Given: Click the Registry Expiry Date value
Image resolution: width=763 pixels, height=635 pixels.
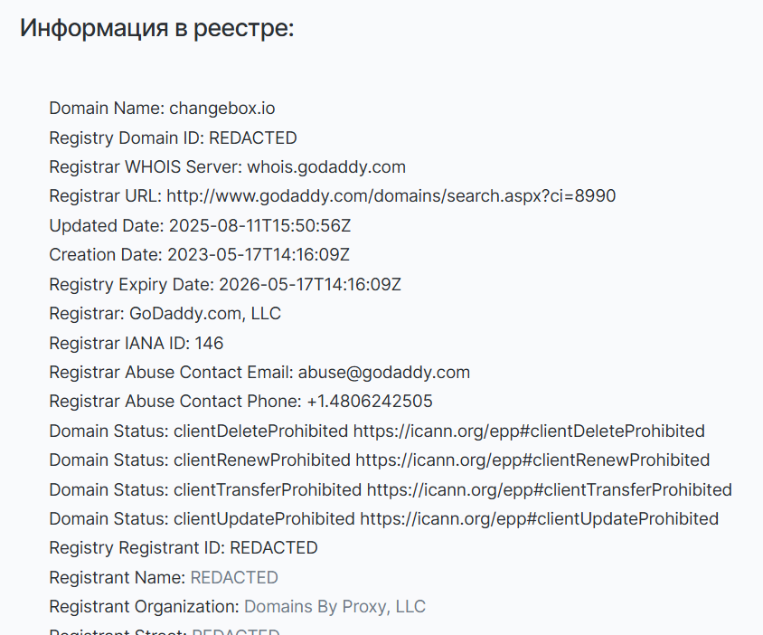Looking at the screenshot, I should (x=310, y=284).
